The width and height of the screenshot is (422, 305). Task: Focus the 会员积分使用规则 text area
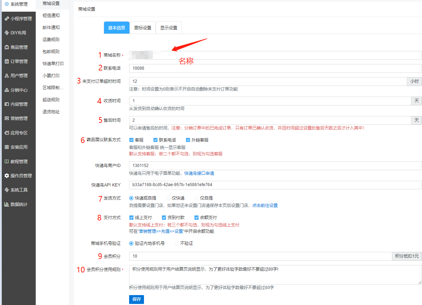pyautogui.click(x=275, y=275)
